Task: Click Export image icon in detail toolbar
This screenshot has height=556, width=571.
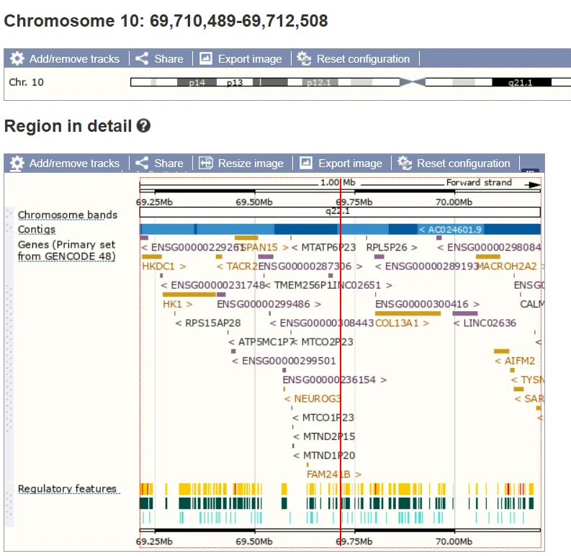Action: point(306,163)
